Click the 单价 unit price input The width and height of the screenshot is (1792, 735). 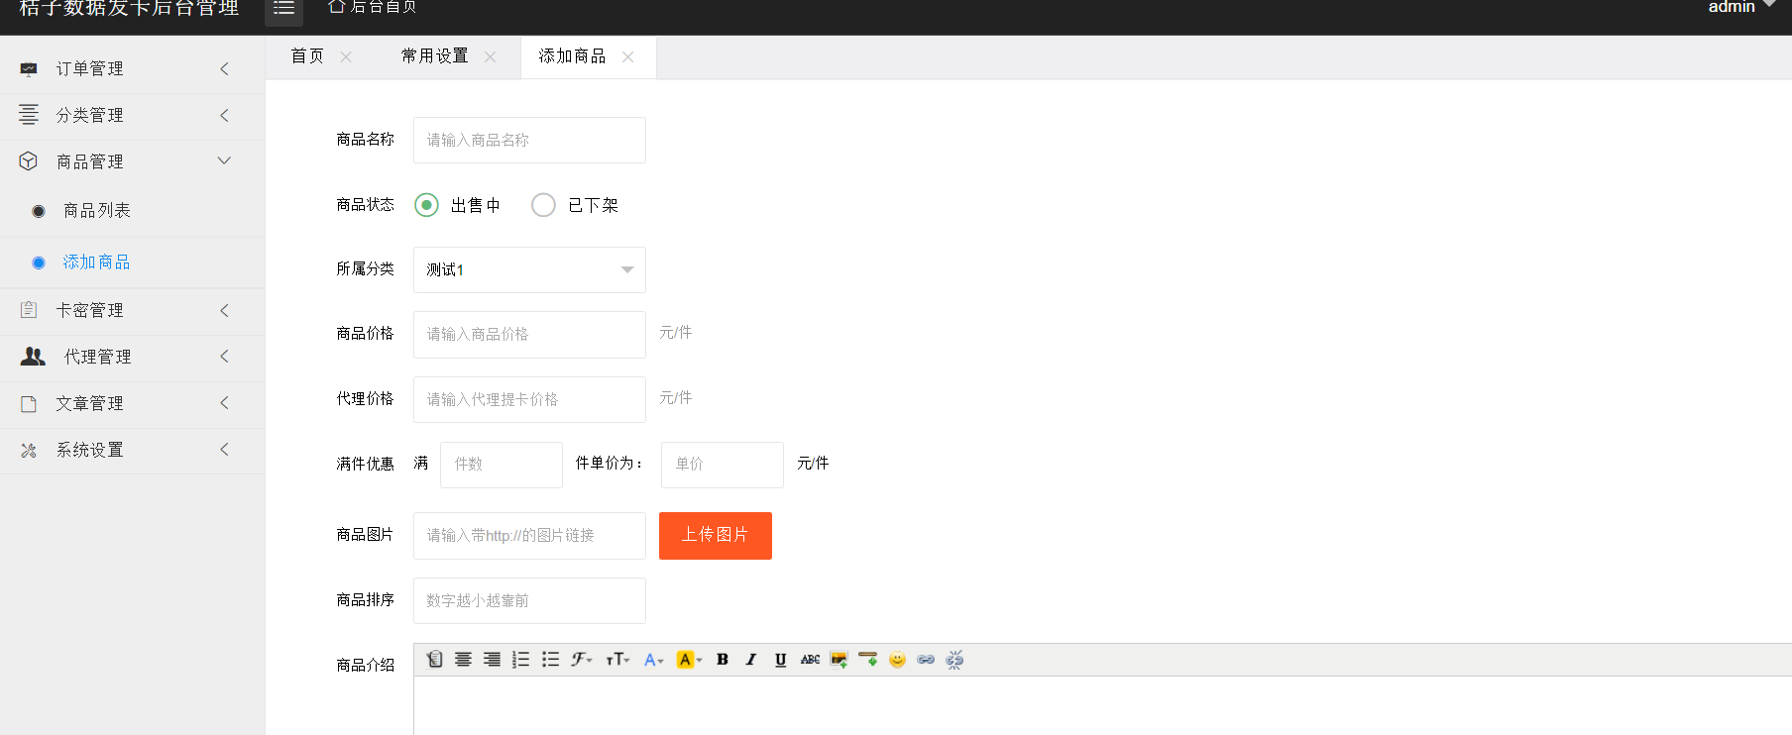(x=723, y=465)
